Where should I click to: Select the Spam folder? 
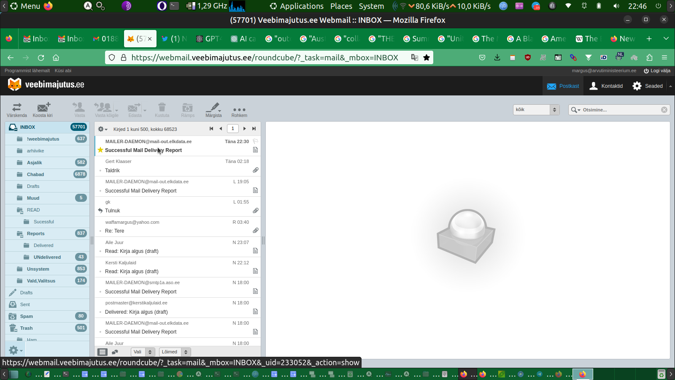pyautogui.click(x=26, y=316)
